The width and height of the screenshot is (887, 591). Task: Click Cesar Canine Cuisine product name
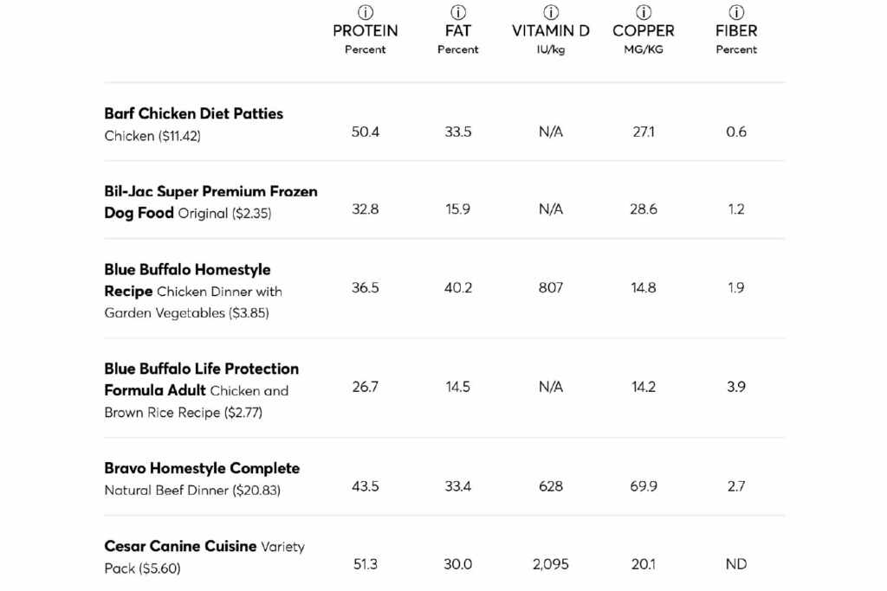pos(180,547)
